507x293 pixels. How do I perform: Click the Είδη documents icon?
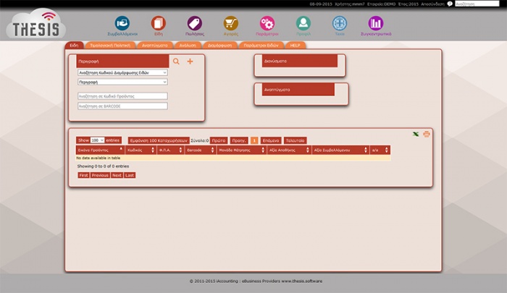click(x=158, y=23)
